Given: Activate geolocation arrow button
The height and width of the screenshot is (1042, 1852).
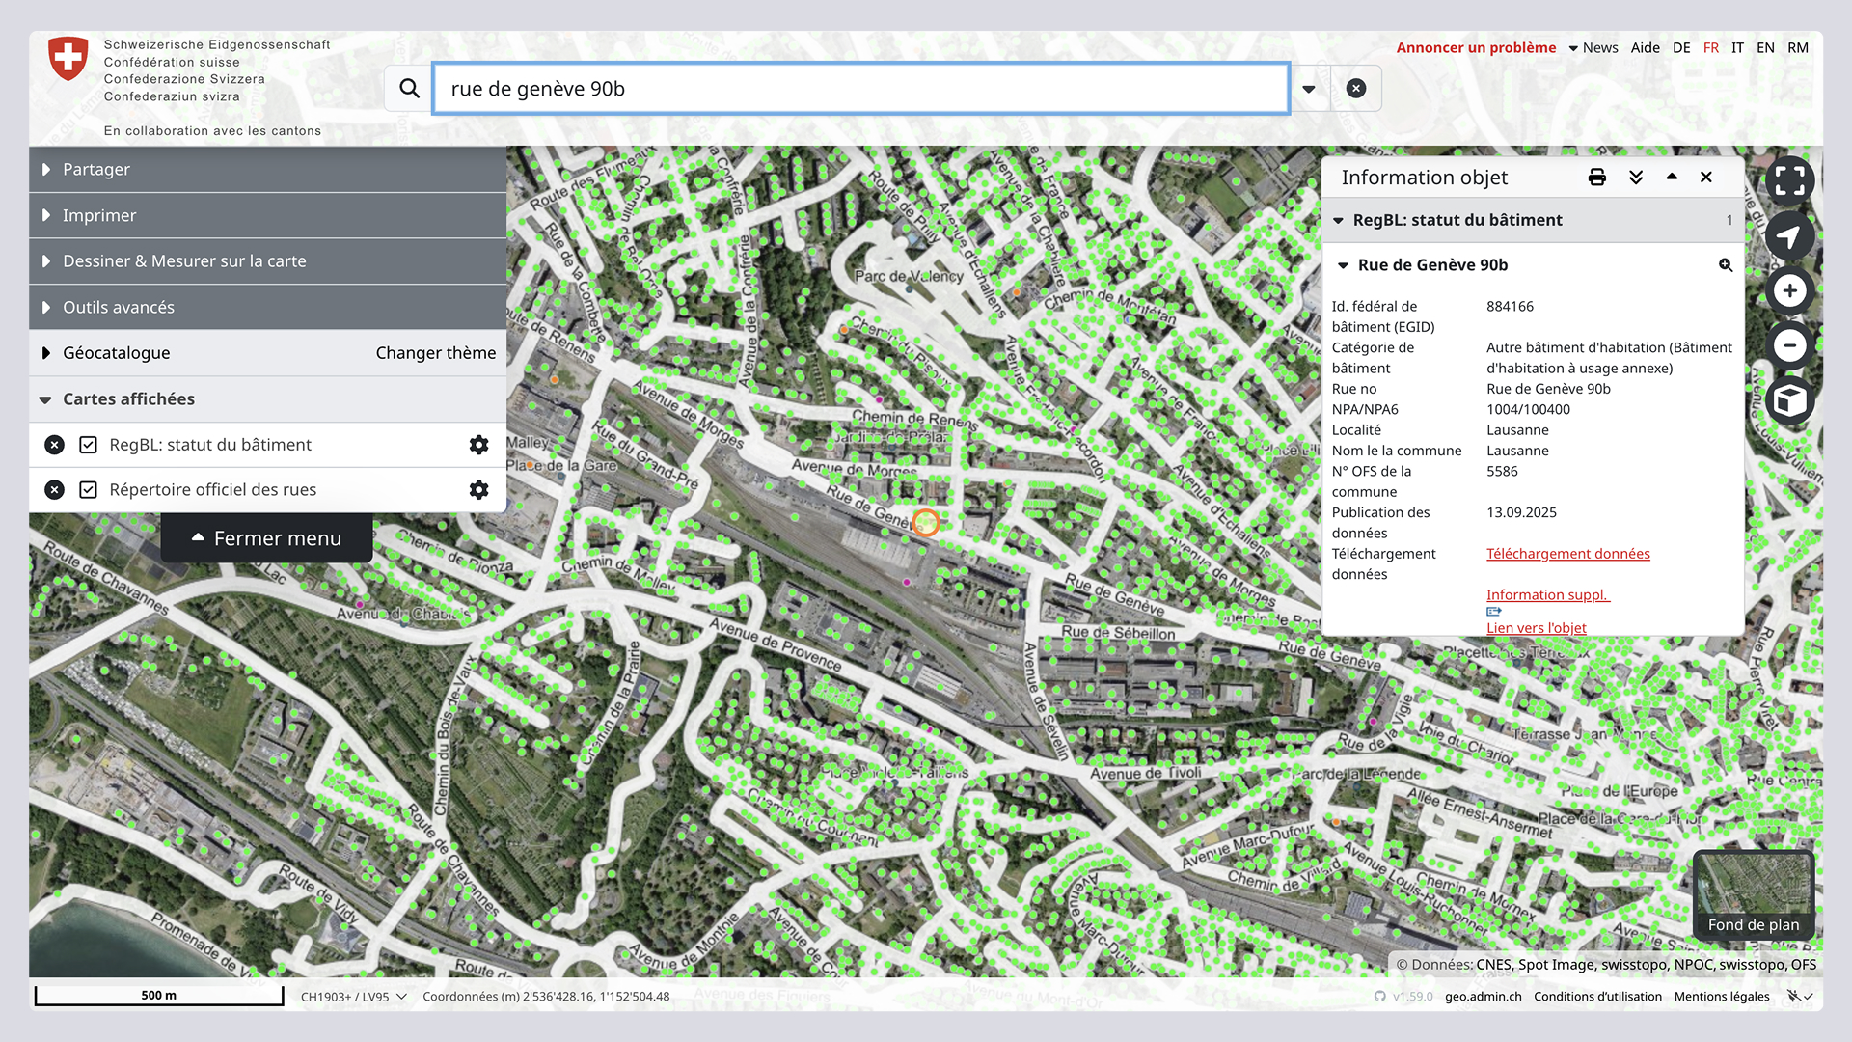Looking at the screenshot, I should (x=1789, y=236).
